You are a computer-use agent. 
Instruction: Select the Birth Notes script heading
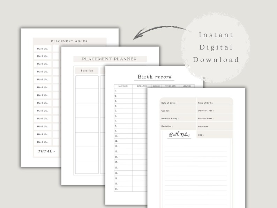[x=179, y=135]
